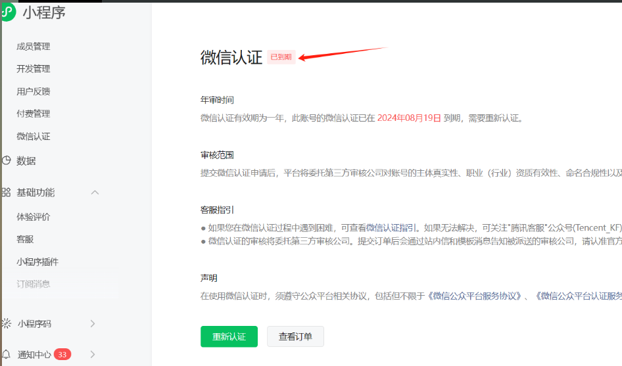Click the 年审时间 section title
Image resolution: width=622 pixels, height=366 pixels.
click(x=217, y=100)
